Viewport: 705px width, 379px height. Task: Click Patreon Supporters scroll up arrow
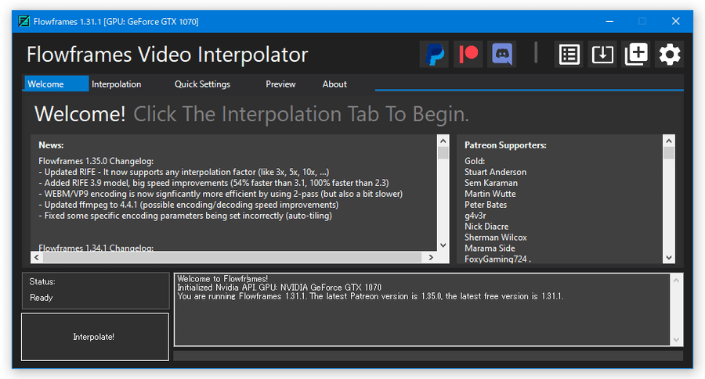click(669, 141)
